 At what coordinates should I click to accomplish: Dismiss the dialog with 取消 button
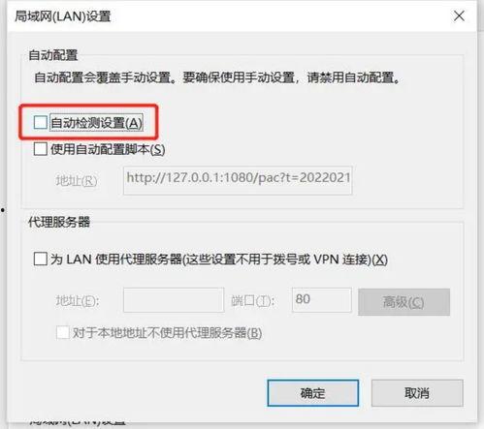click(x=417, y=393)
